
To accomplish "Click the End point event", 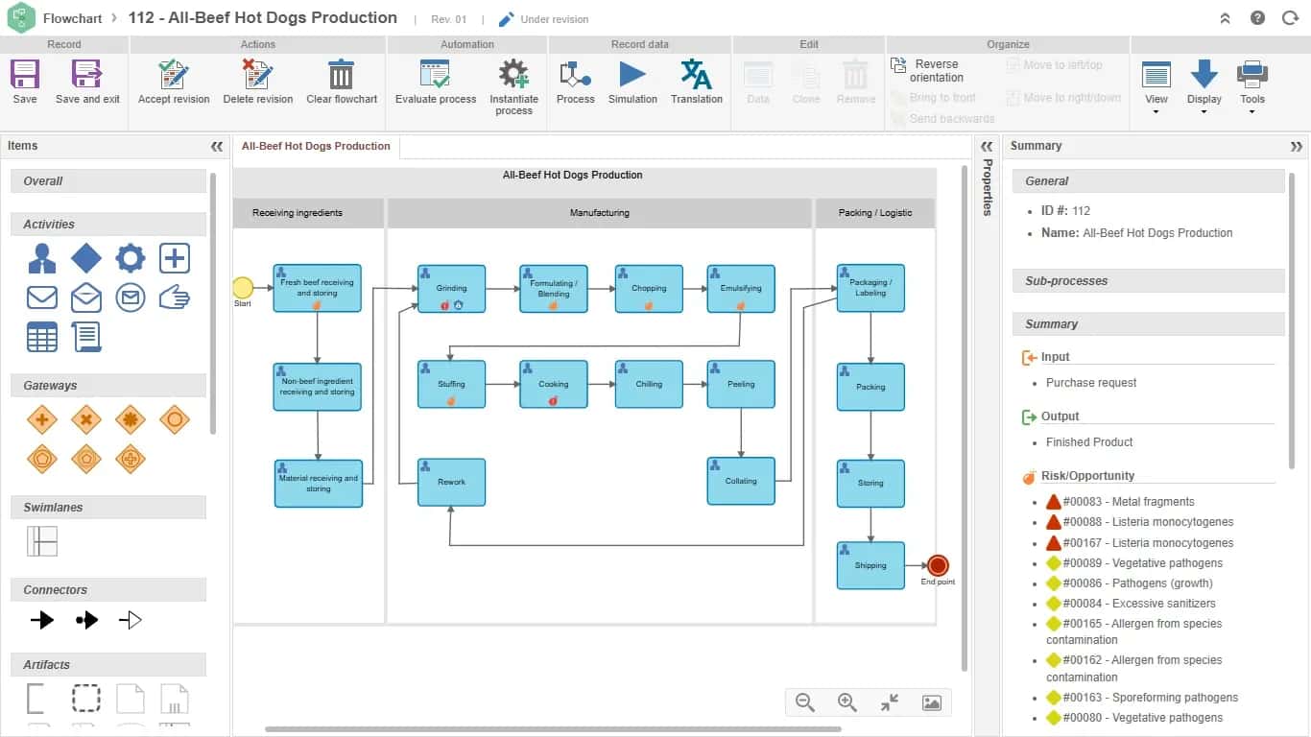I will 938,565.
